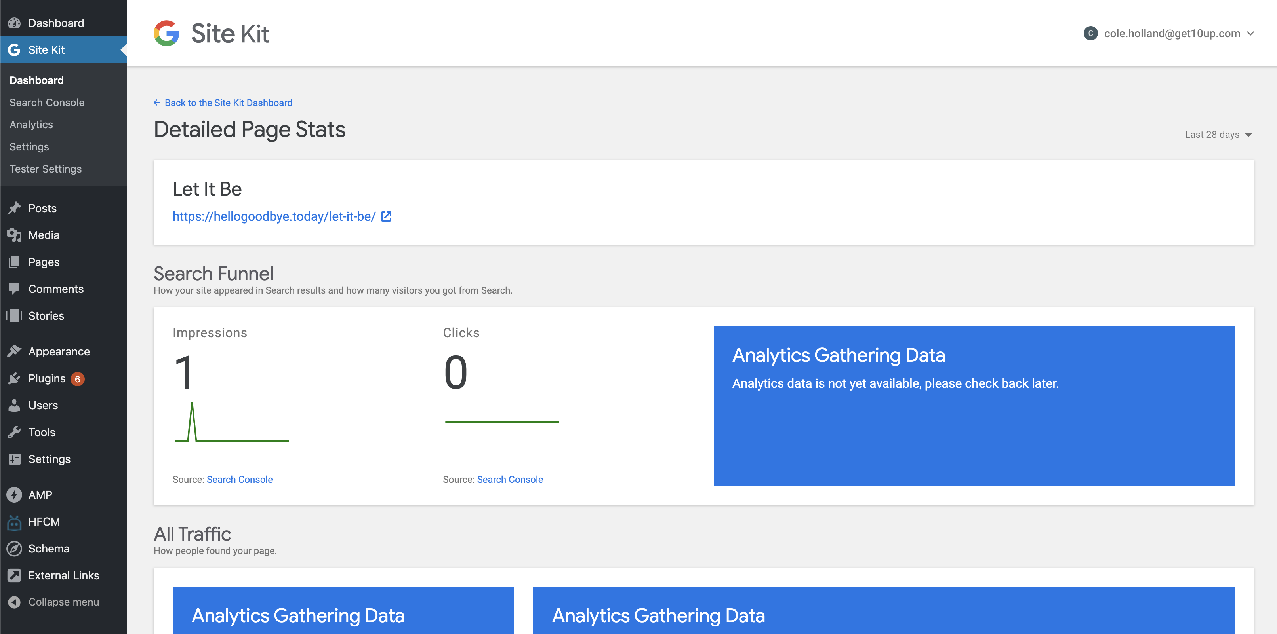Click Collapse menu at sidebar bottom
This screenshot has height=634, width=1277.
63,602
